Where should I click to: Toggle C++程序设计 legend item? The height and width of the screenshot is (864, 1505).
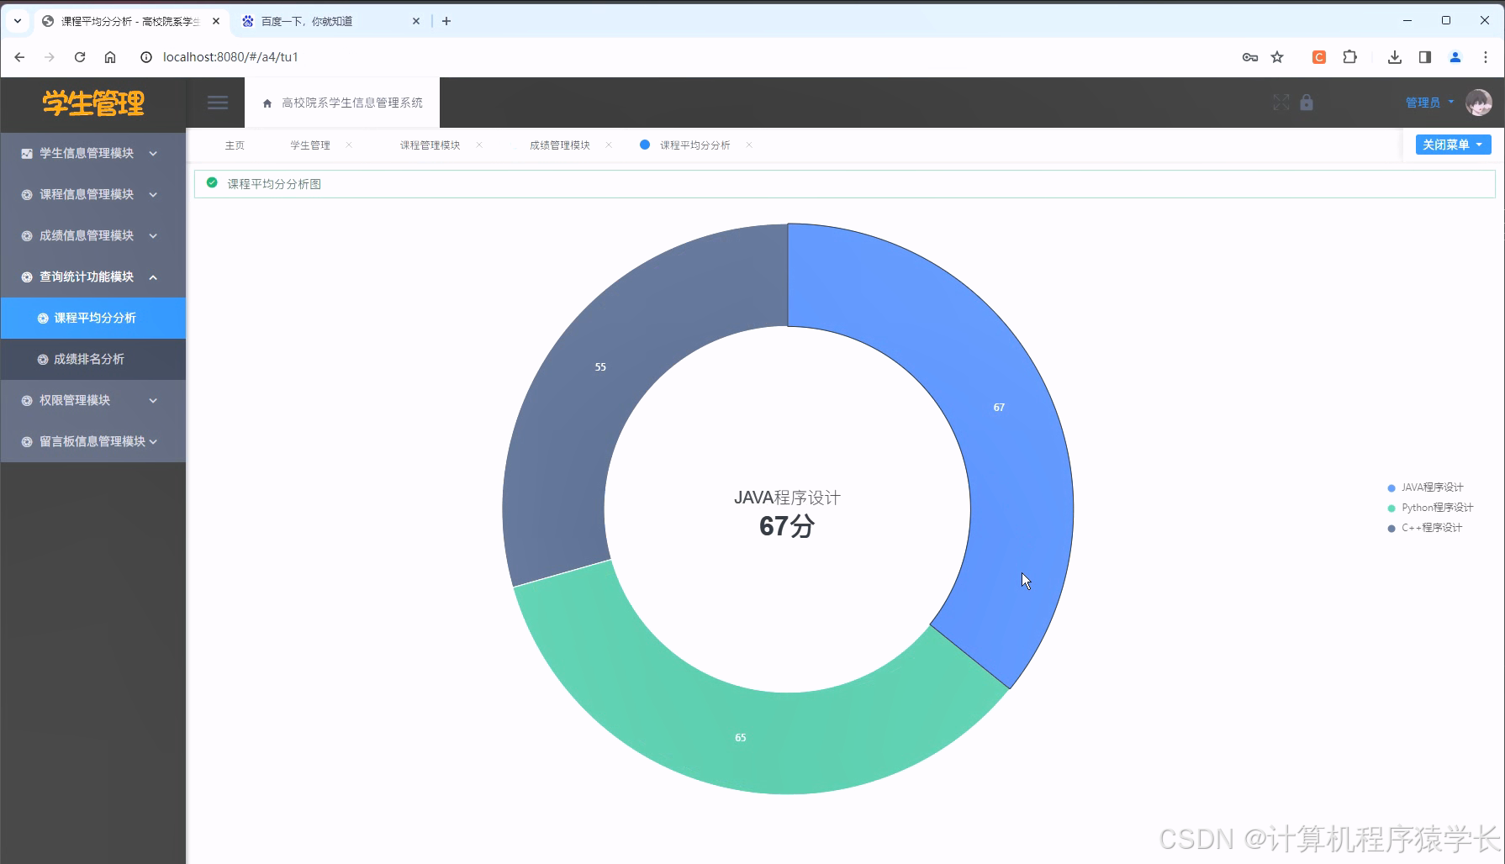point(1425,528)
